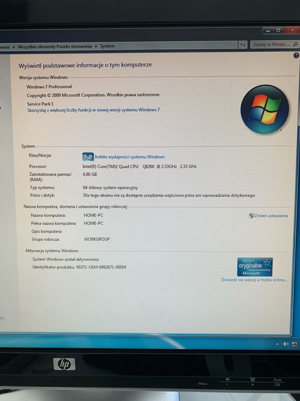The width and height of the screenshot is (300, 401).
Task: Click Zmień ustawienia link
Action: [x=271, y=216]
